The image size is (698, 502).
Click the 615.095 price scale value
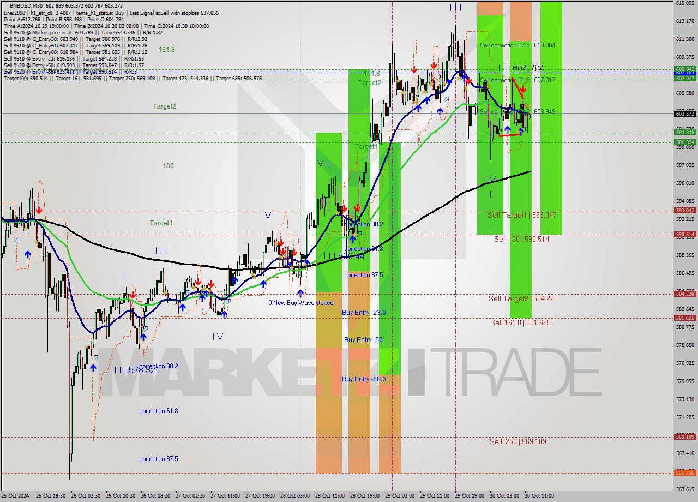coord(684,3)
